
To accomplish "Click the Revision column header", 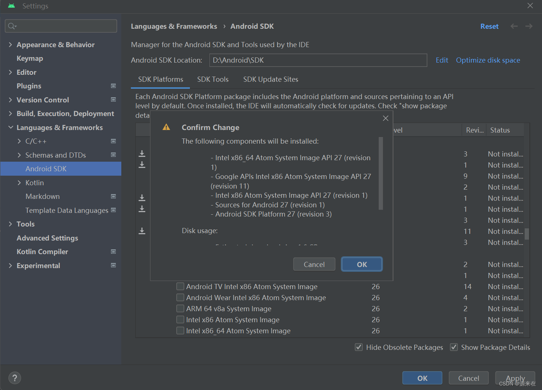I will (474, 130).
